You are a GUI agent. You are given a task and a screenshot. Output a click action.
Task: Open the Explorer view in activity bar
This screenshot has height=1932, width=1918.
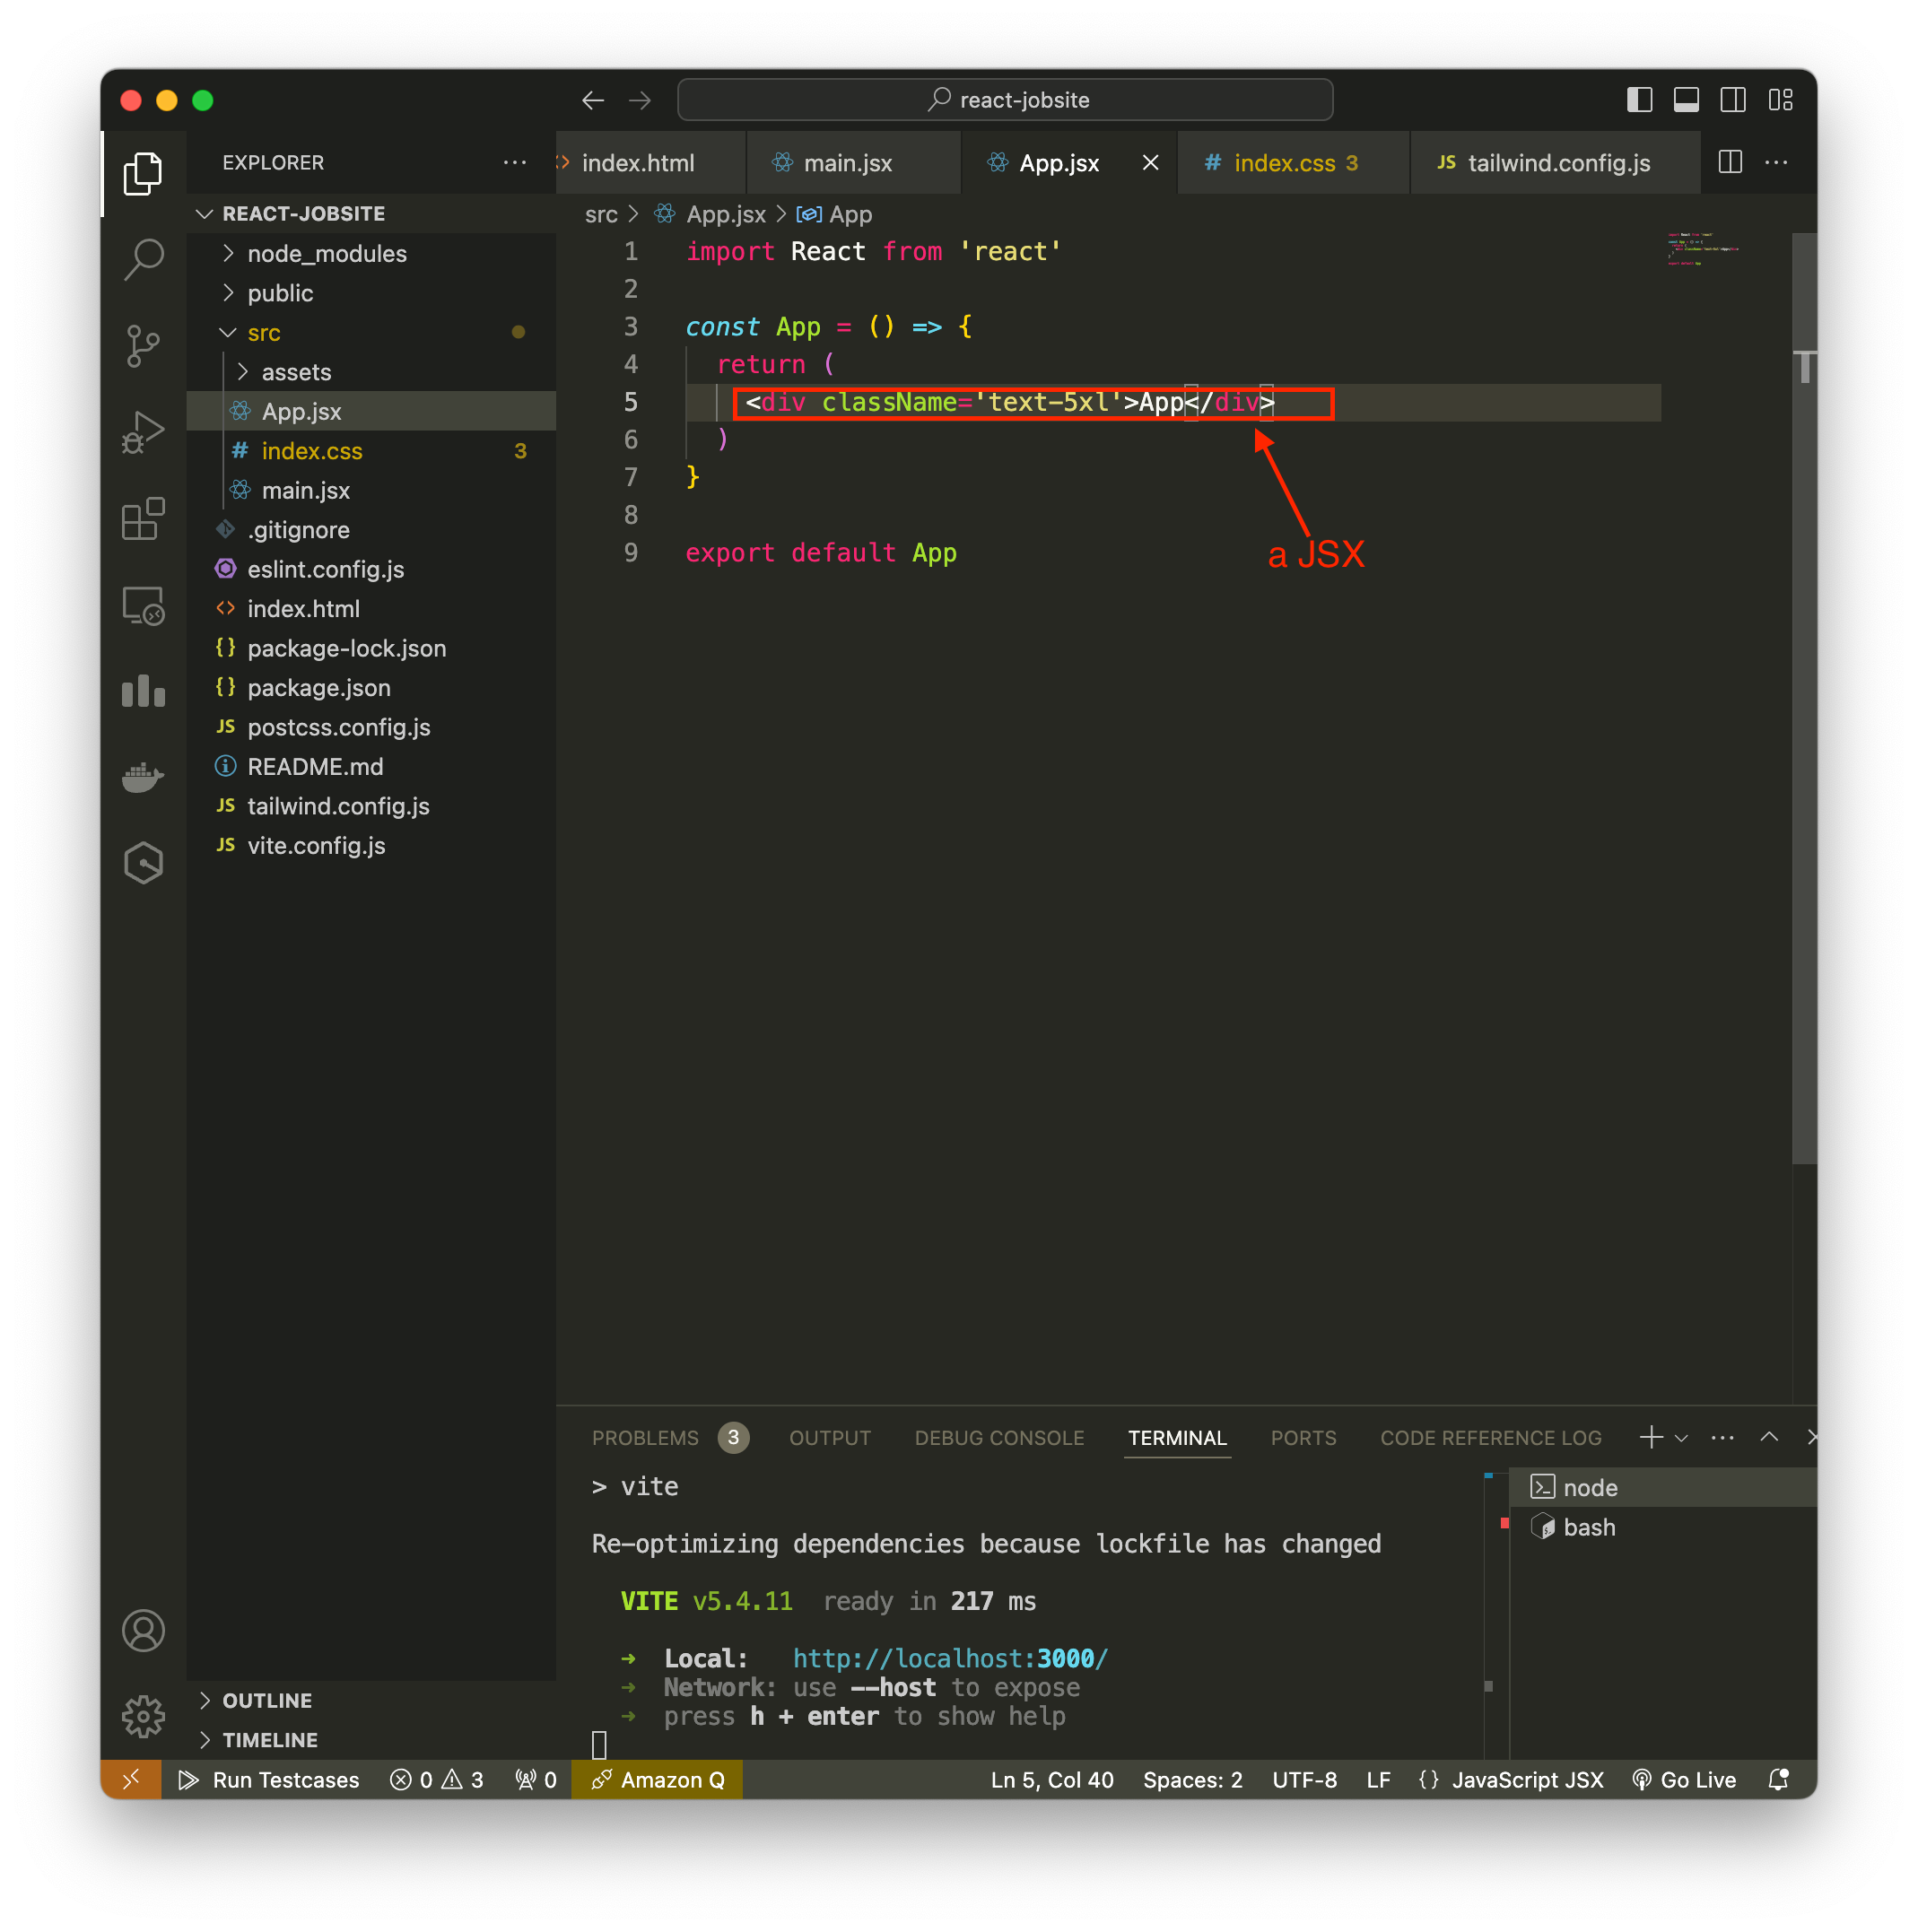coord(143,173)
